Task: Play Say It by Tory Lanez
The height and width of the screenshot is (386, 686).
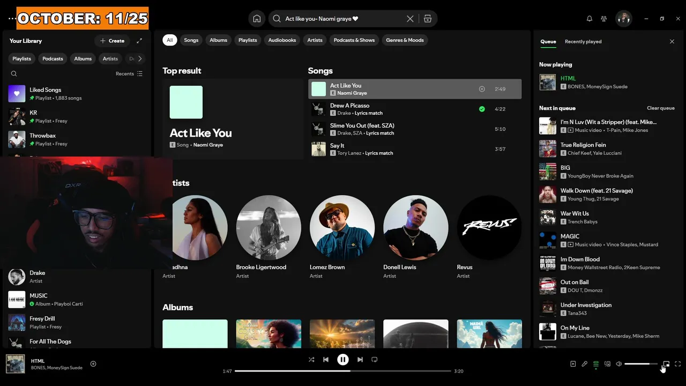Action: point(415,149)
